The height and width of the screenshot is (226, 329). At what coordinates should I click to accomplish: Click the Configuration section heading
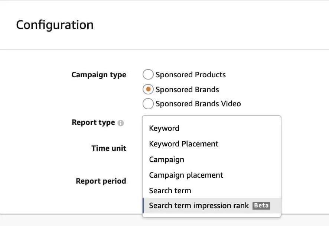(x=55, y=25)
